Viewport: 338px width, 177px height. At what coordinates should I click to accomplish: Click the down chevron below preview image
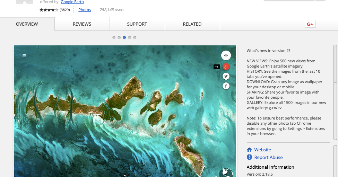(x=125, y=175)
